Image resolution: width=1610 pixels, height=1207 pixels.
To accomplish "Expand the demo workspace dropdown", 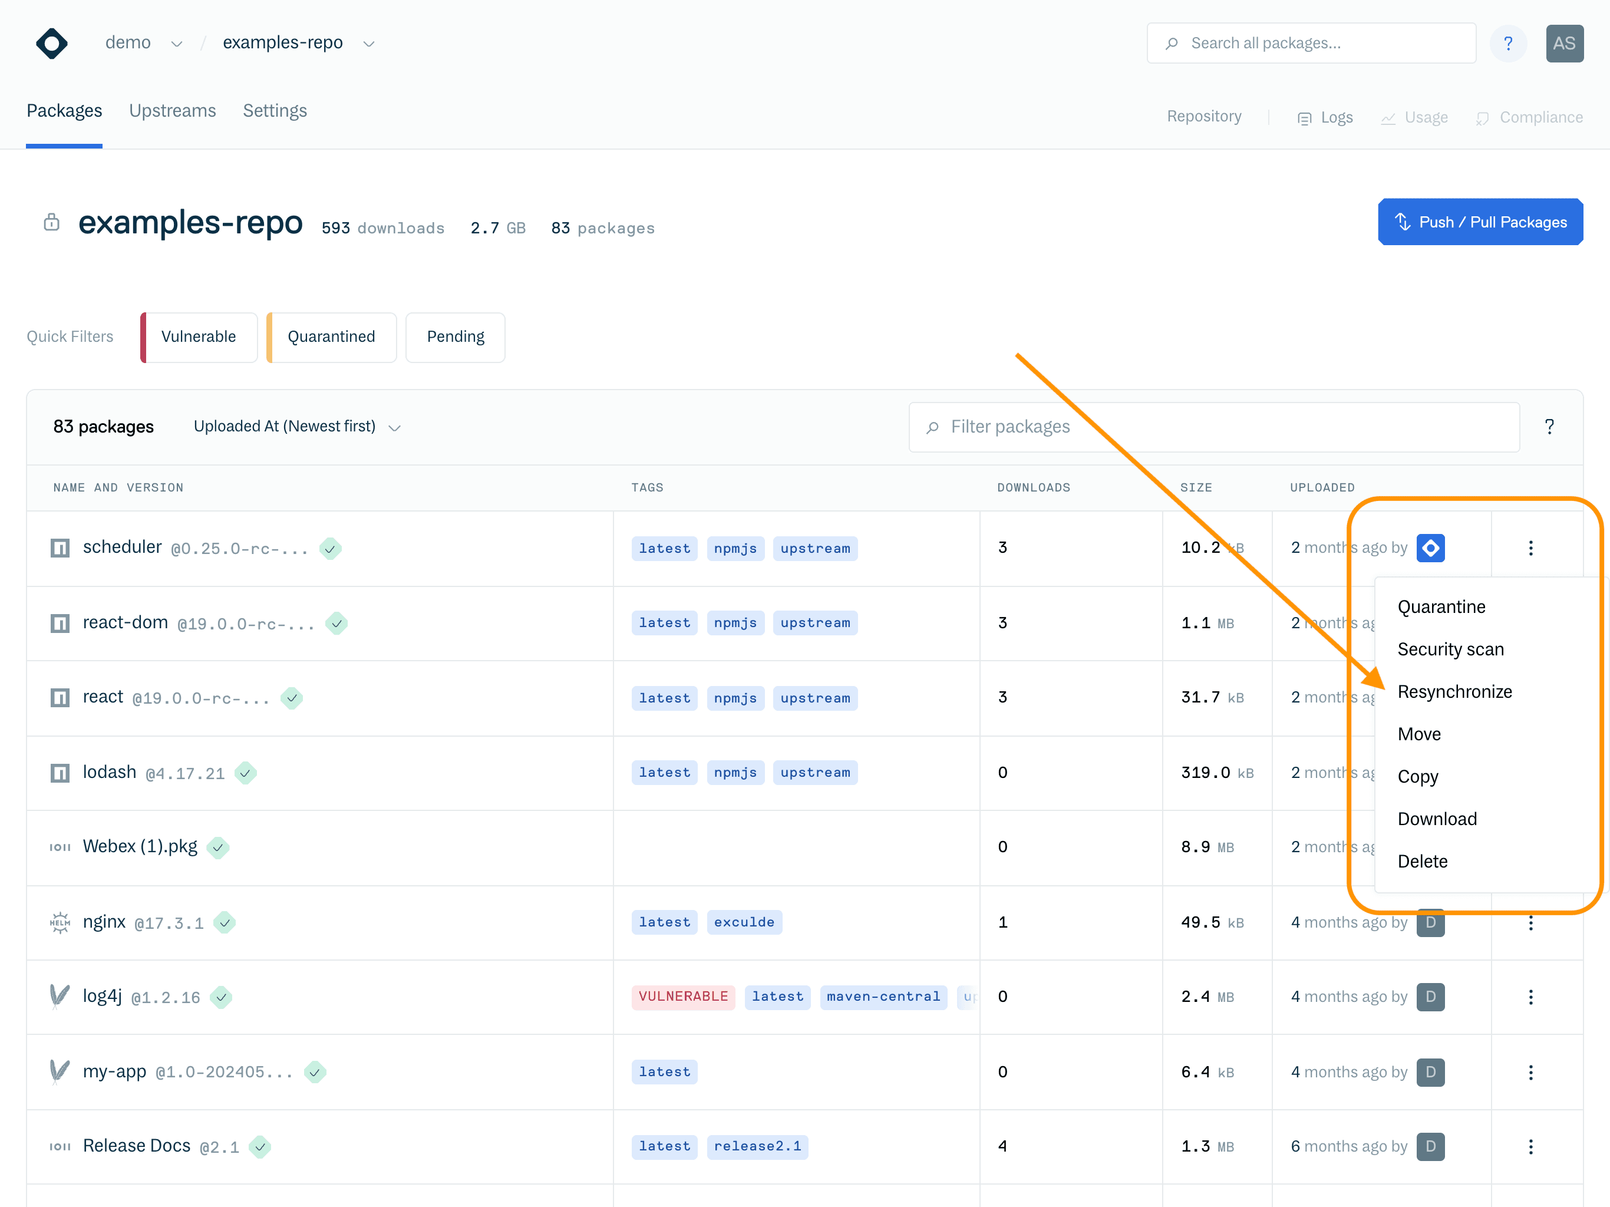I will click(x=176, y=44).
